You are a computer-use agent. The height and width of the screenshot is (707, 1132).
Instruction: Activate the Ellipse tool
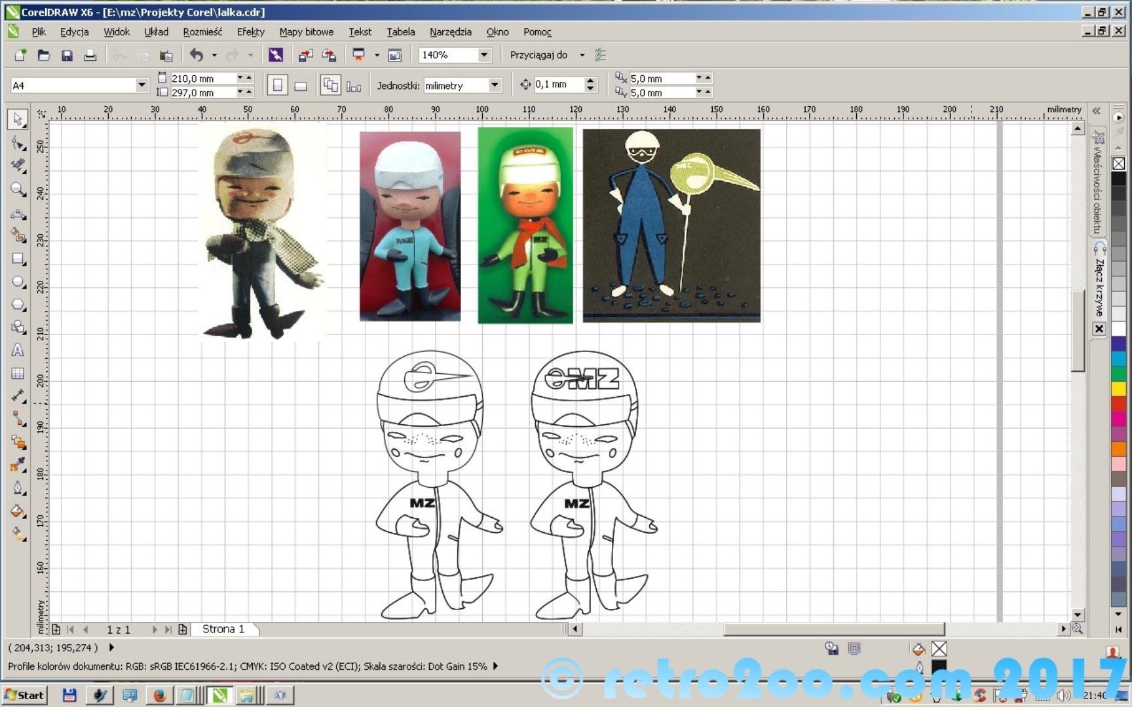(x=18, y=282)
